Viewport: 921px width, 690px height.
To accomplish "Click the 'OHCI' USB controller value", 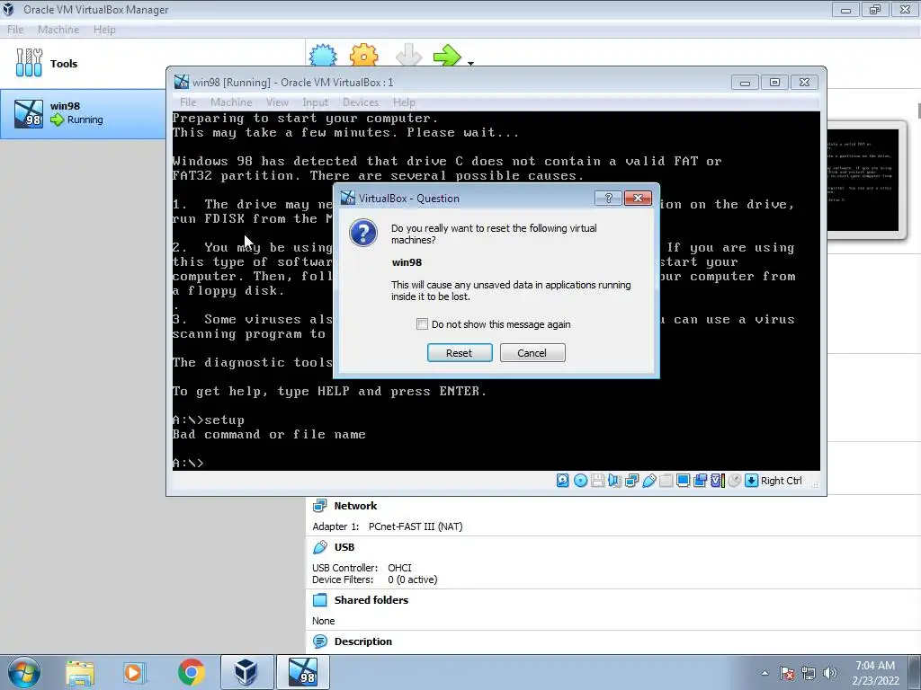I will (399, 568).
